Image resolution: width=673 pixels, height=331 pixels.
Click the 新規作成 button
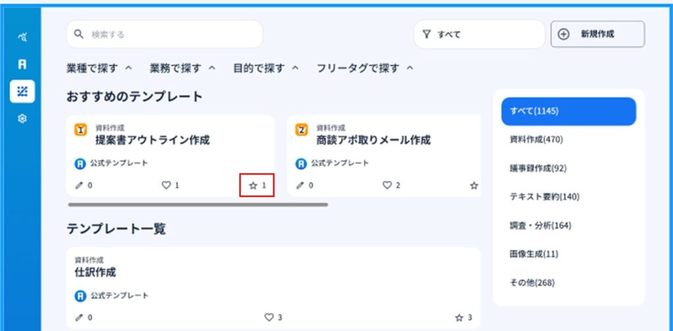coord(597,34)
